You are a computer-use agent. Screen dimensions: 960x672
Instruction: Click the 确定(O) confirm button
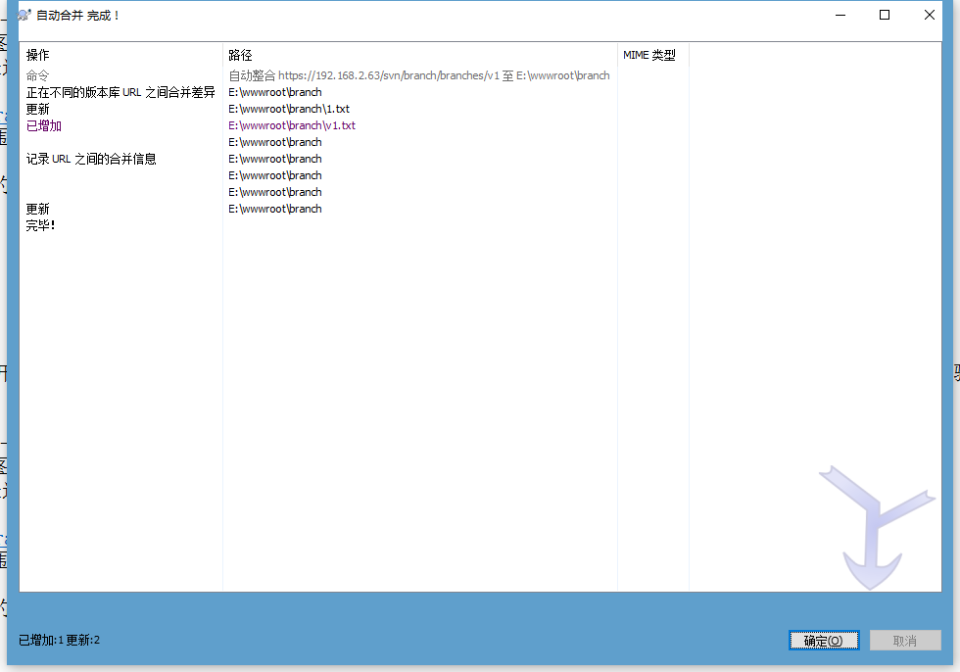[x=824, y=641]
